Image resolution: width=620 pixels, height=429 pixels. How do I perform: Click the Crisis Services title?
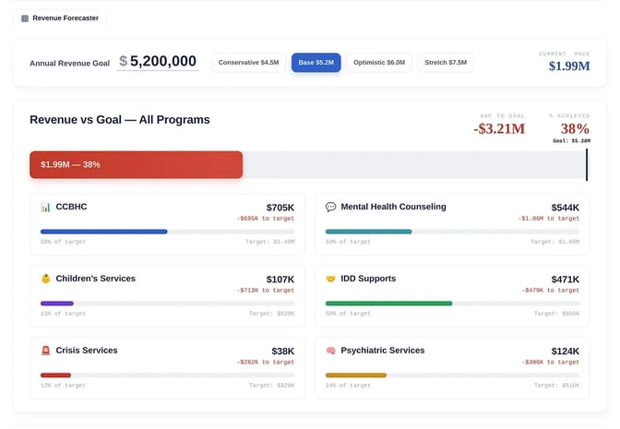click(87, 351)
